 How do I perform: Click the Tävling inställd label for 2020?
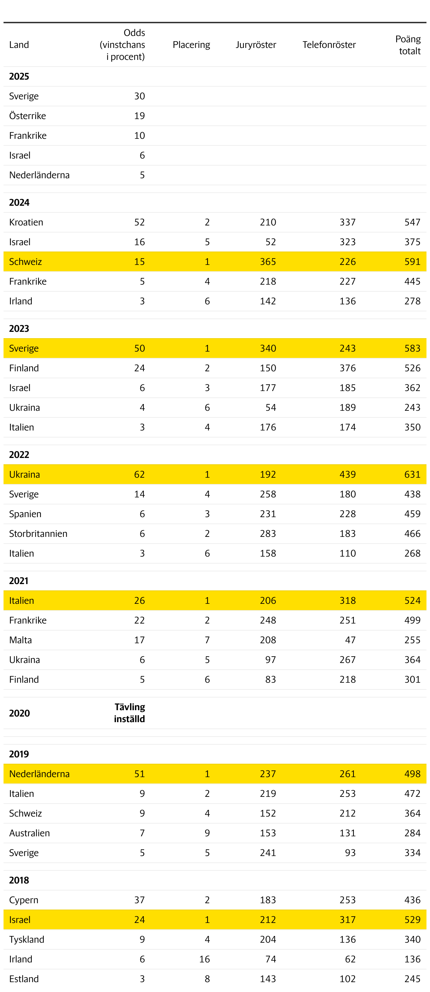(x=129, y=712)
